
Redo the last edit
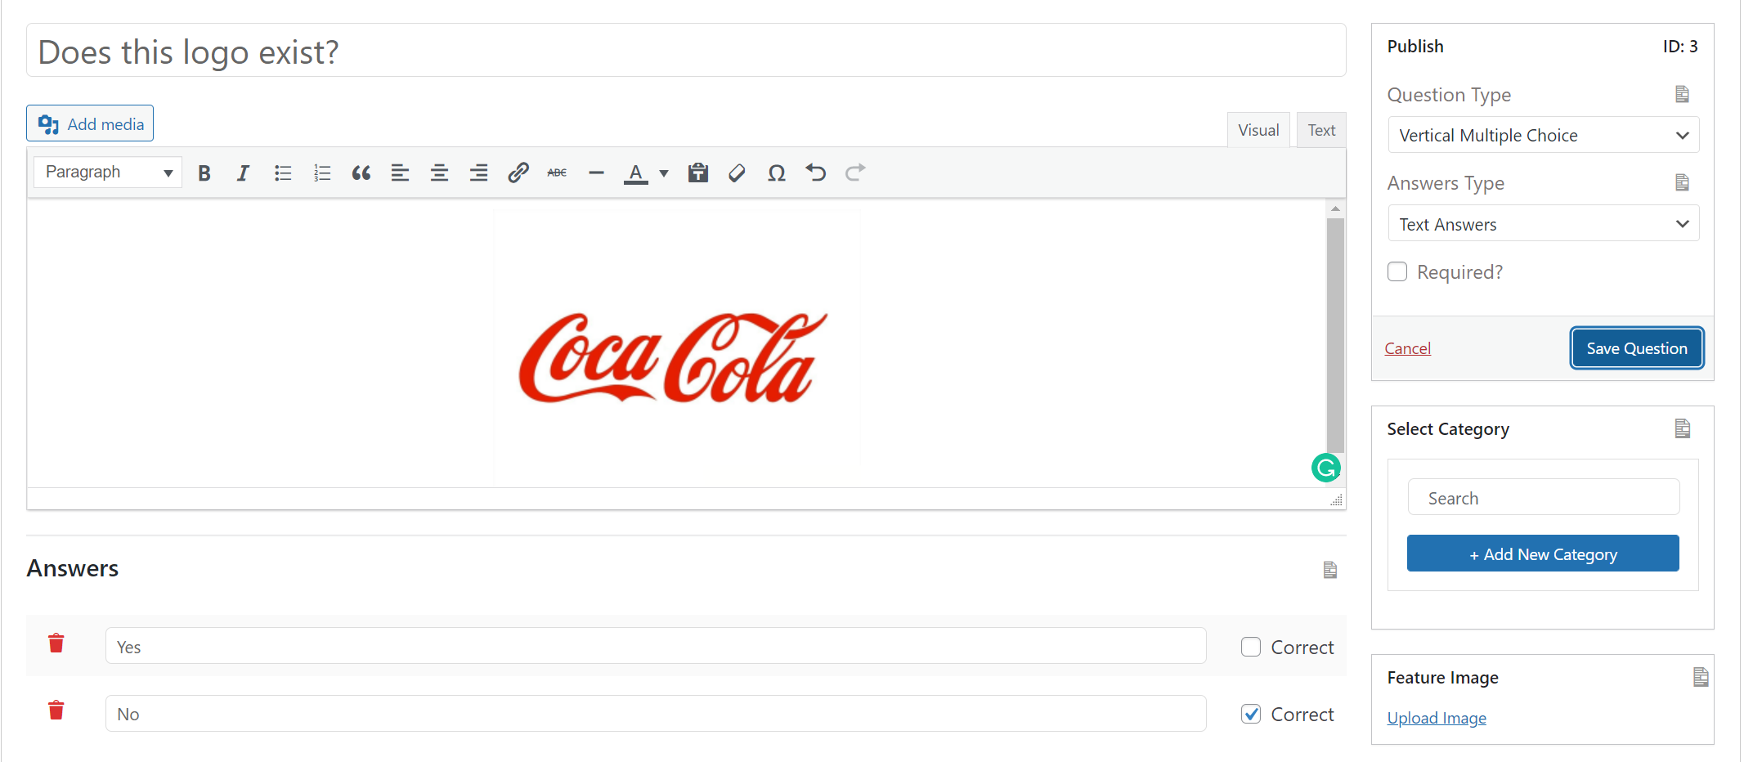pyautogui.click(x=855, y=173)
